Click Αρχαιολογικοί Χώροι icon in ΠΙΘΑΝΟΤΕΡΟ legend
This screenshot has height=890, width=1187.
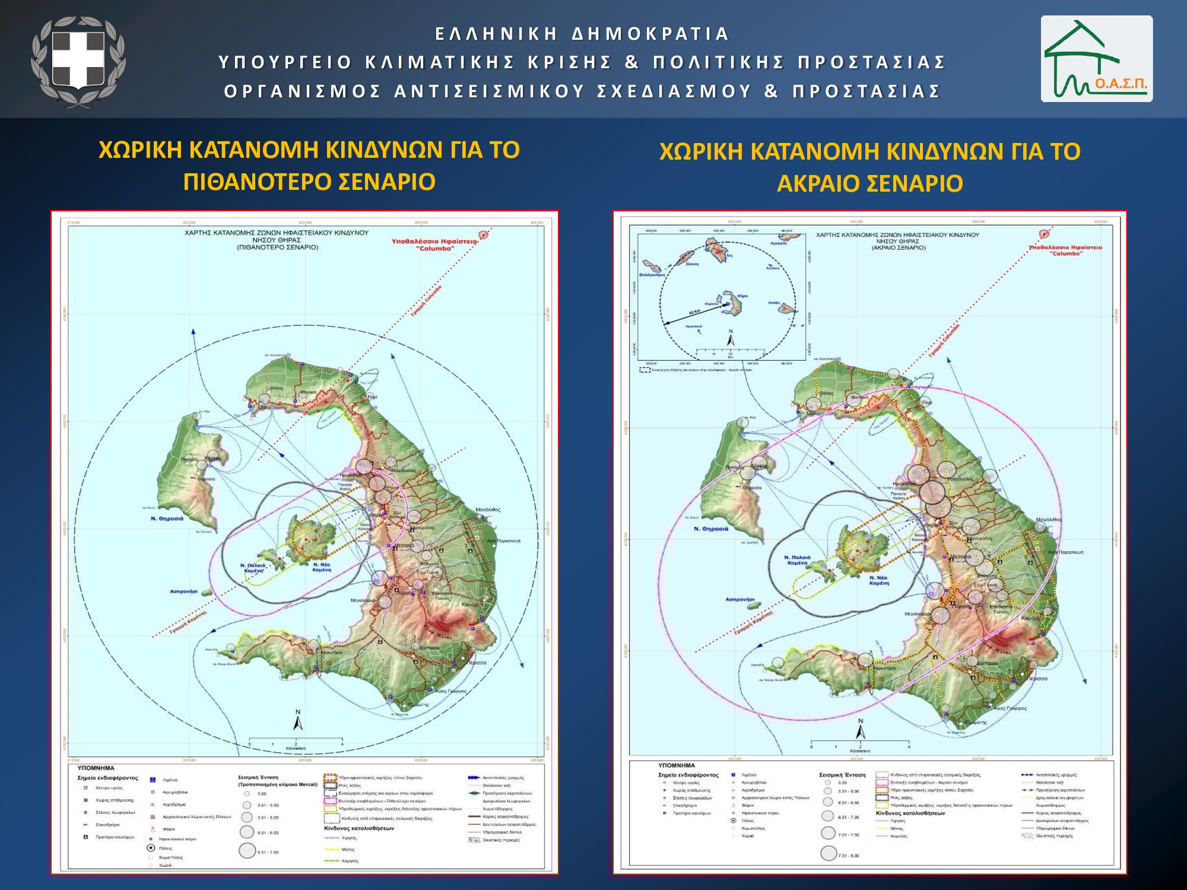[153, 817]
